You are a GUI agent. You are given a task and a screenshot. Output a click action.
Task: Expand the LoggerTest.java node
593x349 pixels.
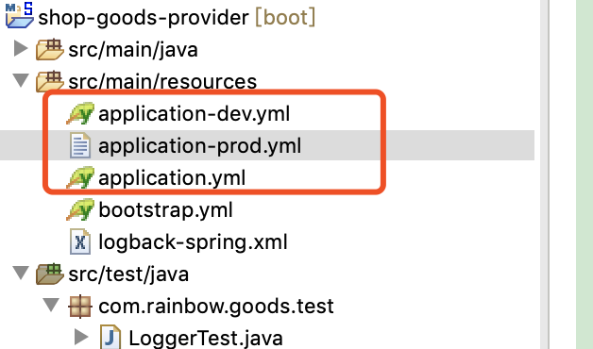pos(82,337)
